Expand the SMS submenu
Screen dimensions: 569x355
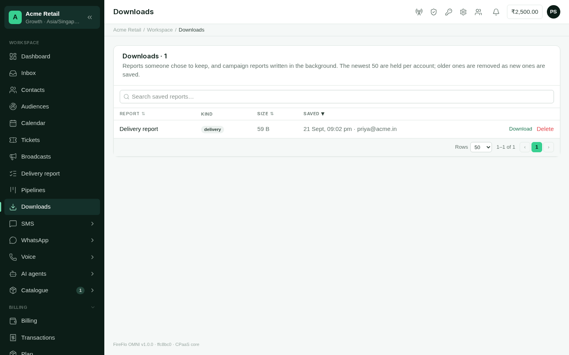click(52, 224)
